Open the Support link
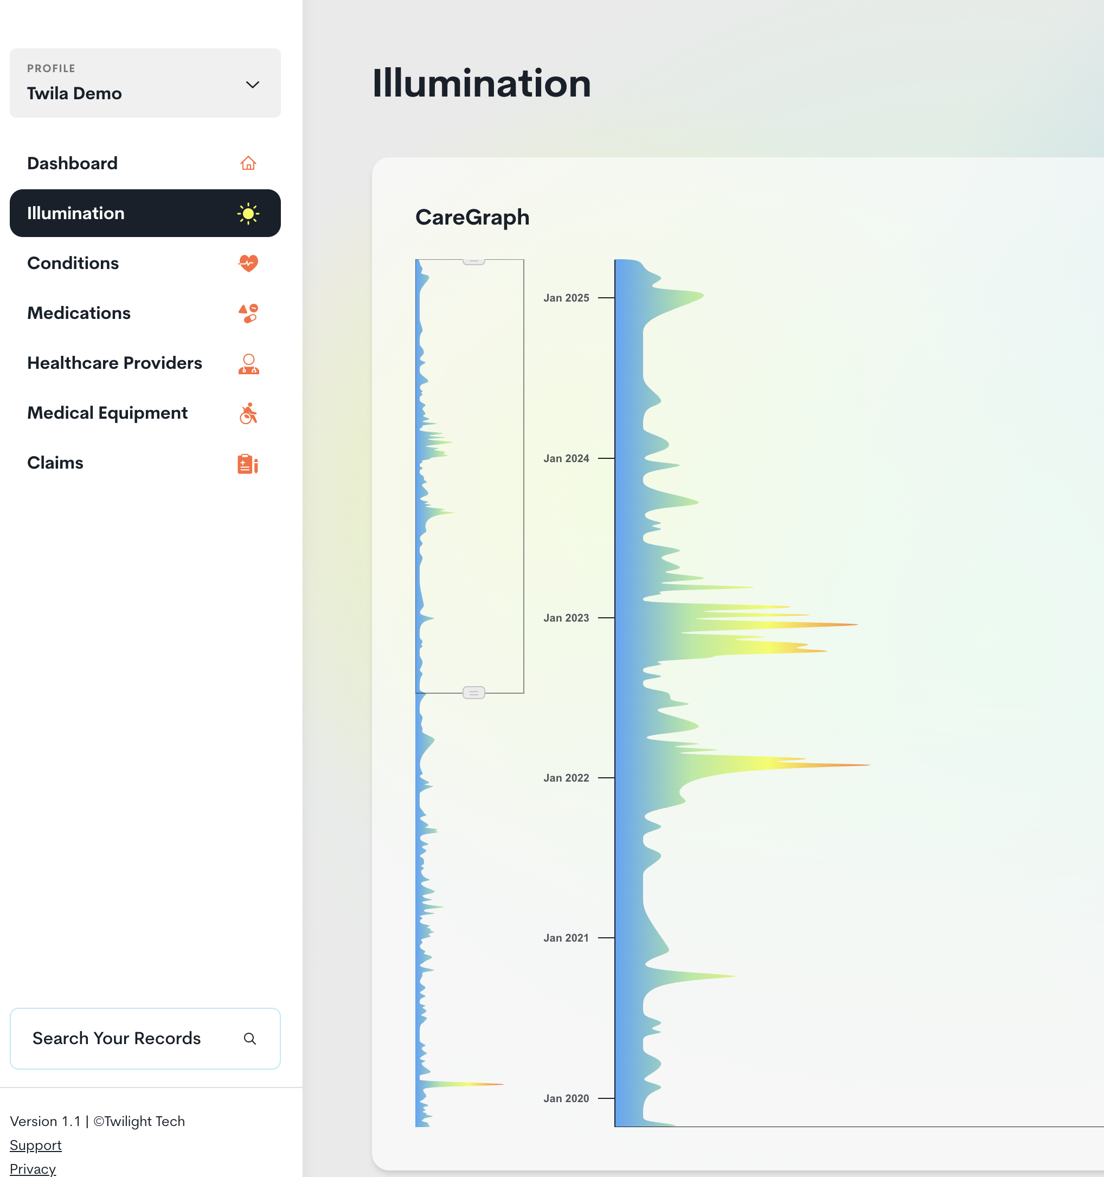1104x1177 pixels. pyautogui.click(x=36, y=1146)
